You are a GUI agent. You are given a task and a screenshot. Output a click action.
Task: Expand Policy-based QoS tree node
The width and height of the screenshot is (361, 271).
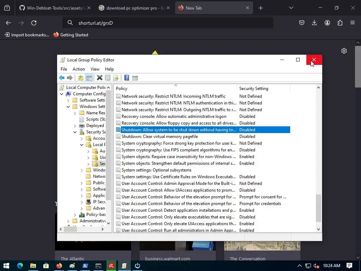tap(75, 215)
